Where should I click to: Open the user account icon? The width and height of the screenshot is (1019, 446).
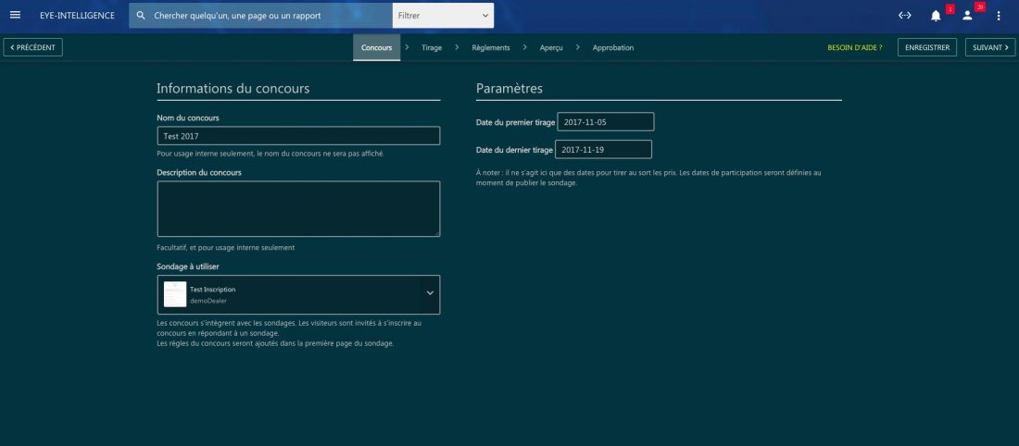(x=967, y=16)
